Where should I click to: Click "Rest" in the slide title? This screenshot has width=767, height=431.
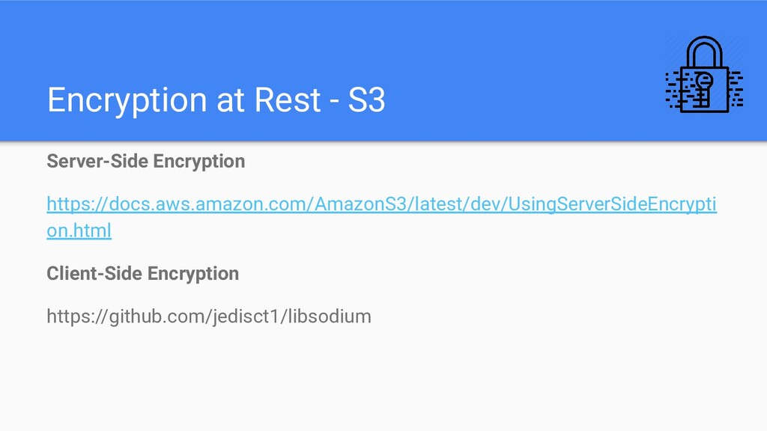(x=288, y=100)
